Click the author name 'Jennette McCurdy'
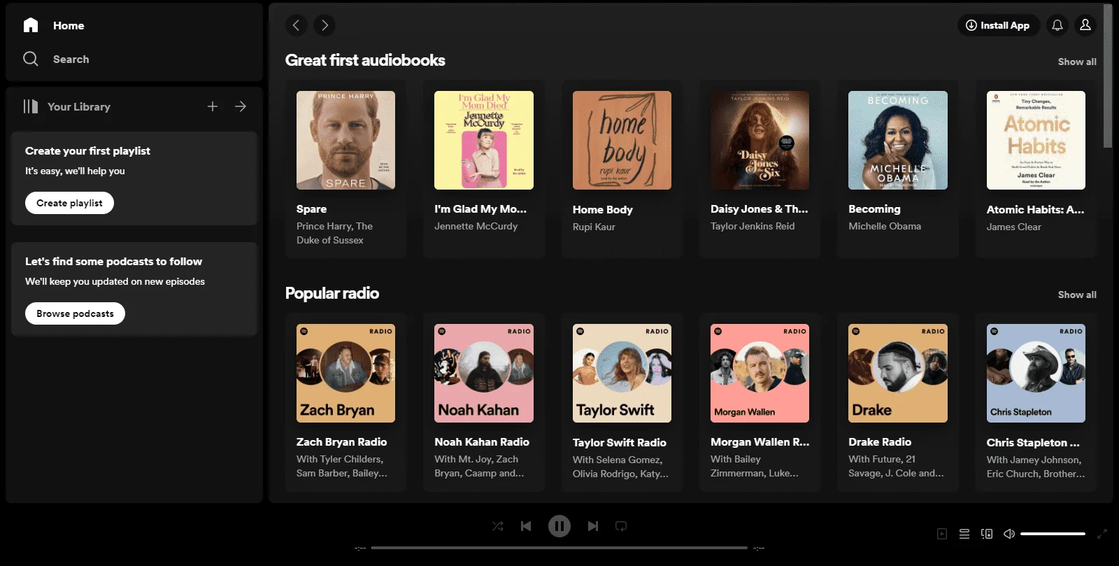This screenshot has width=1119, height=566. click(x=476, y=226)
